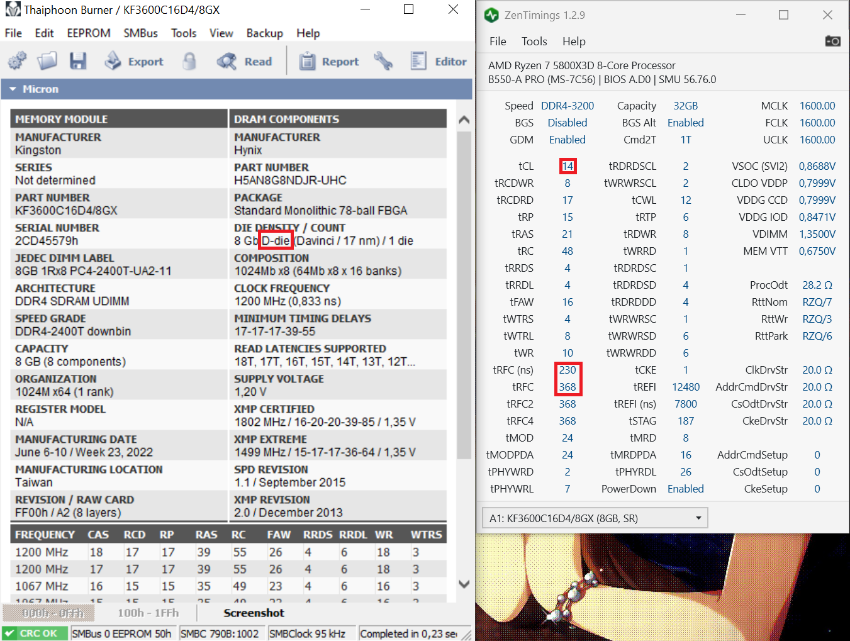Open the Edit menu in Thaiphoon Burner

pos(44,33)
